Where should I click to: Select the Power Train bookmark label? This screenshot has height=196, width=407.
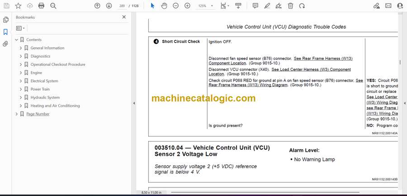(x=40, y=89)
